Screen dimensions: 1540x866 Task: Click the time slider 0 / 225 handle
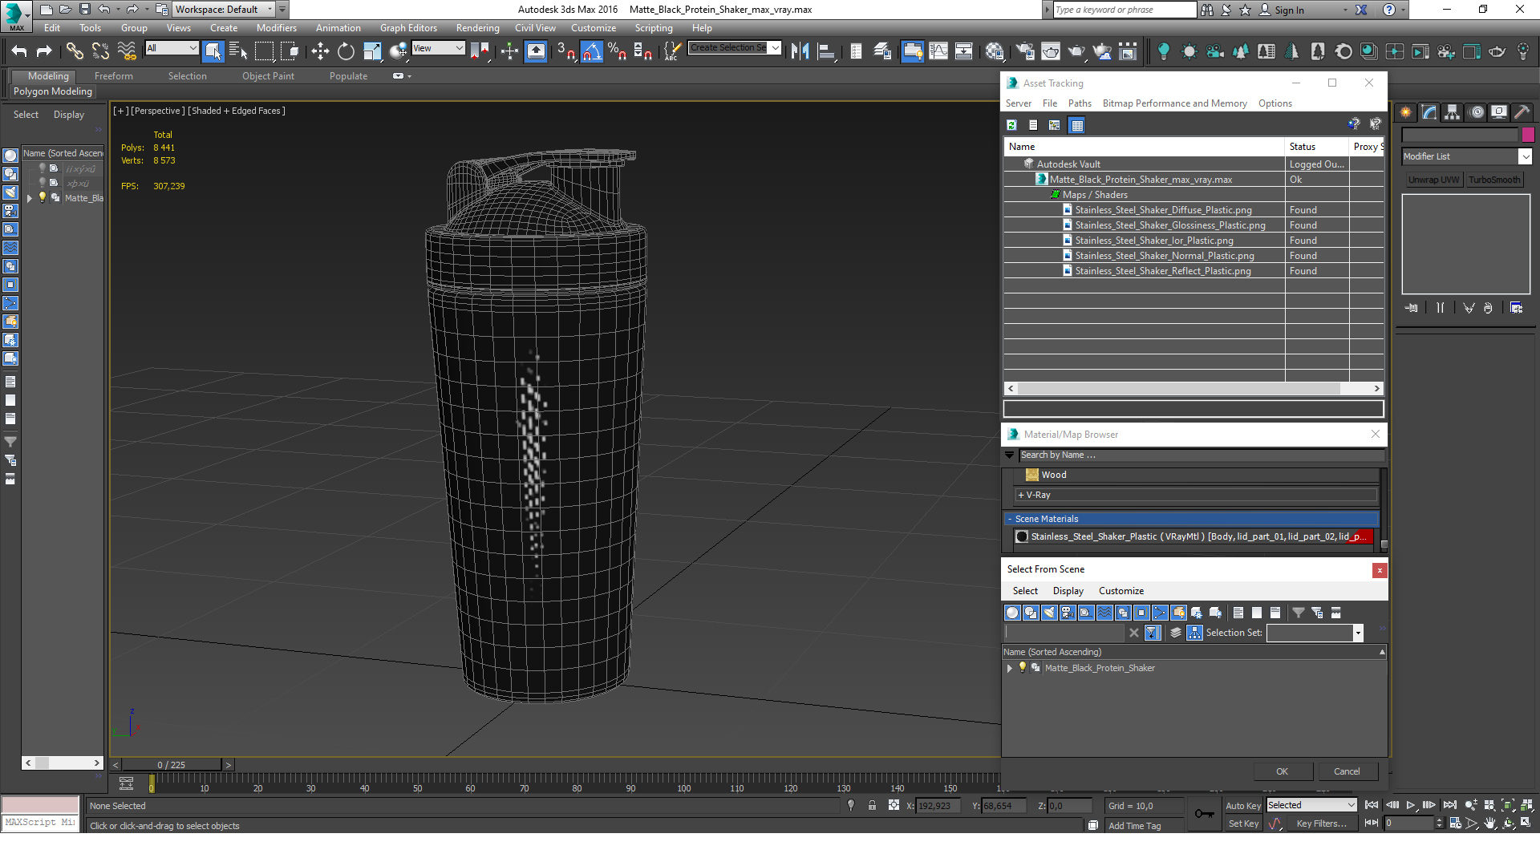(x=172, y=765)
